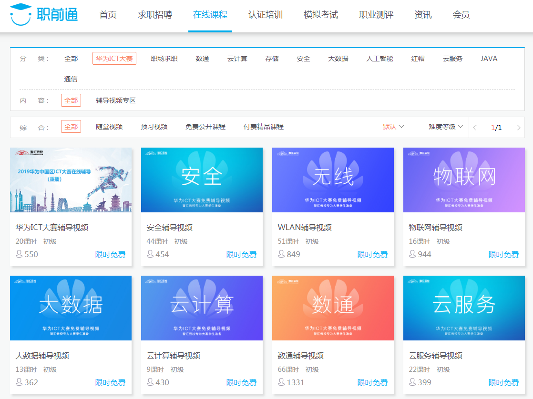This screenshot has height=399, width=533.
Task: Select the 通信 category filter
Action: point(71,79)
